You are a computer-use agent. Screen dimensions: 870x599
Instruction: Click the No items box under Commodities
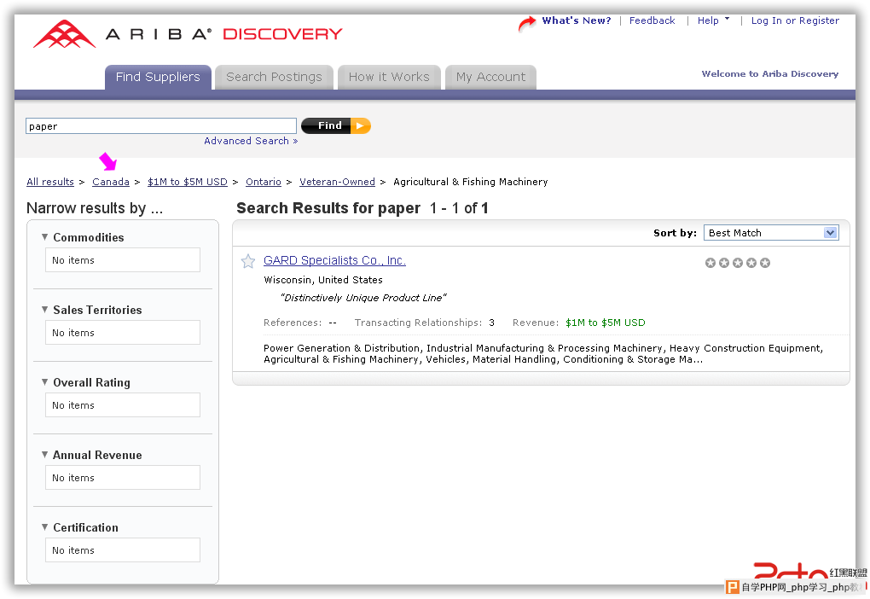click(x=123, y=259)
